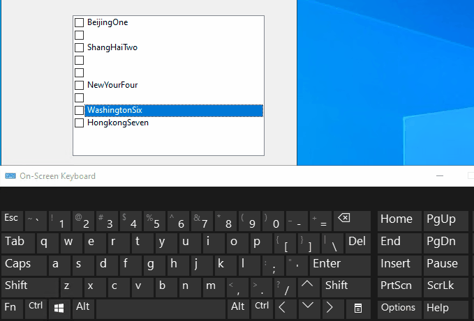Click the letter t key
This screenshot has width=474, height=321.
click(142, 243)
